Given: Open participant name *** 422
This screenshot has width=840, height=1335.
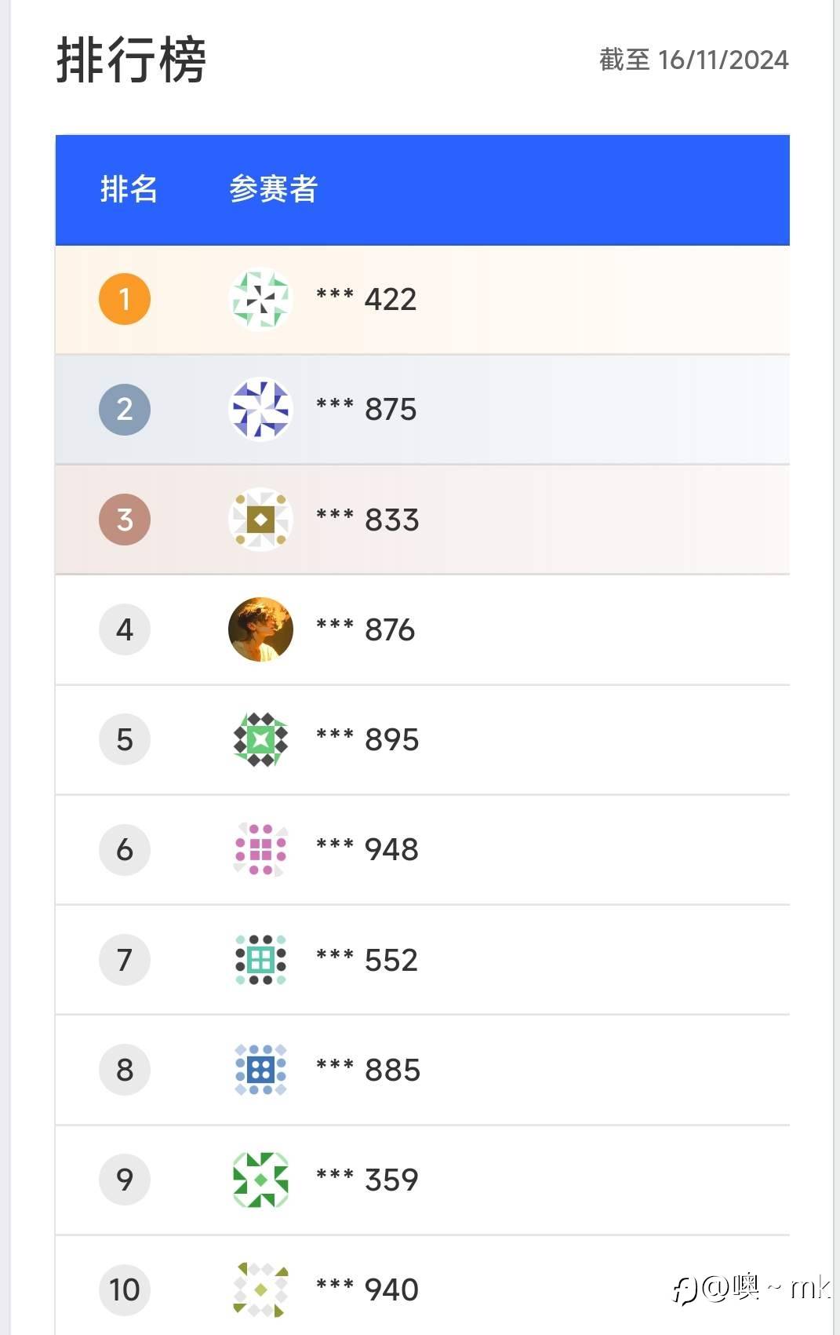Looking at the screenshot, I should pos(366,299).
